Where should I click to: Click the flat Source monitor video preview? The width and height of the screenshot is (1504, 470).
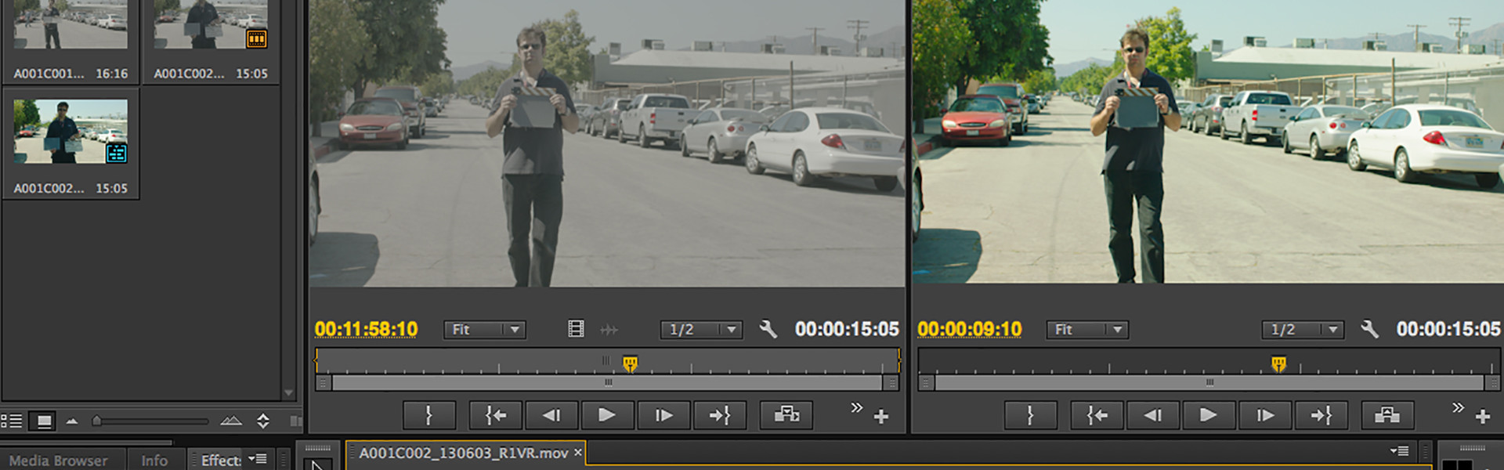tap(607, 143)
